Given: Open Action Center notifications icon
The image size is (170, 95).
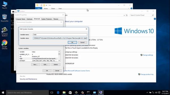Looking at the screenshot, I should (159, 93).
